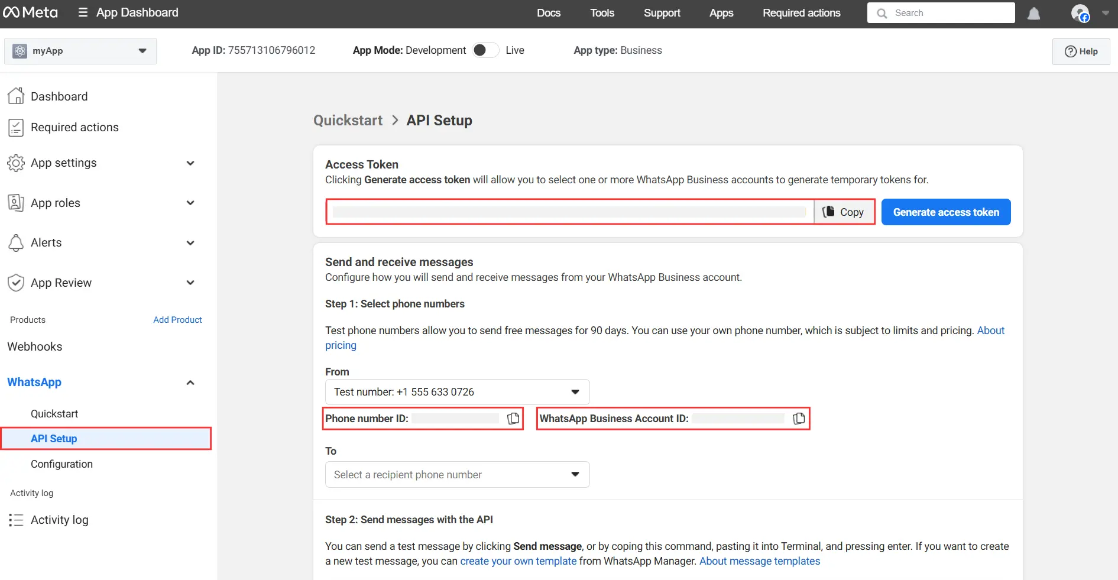Click the top search input field
This screenshot has height=580, width=1118.
pos(941,13)
